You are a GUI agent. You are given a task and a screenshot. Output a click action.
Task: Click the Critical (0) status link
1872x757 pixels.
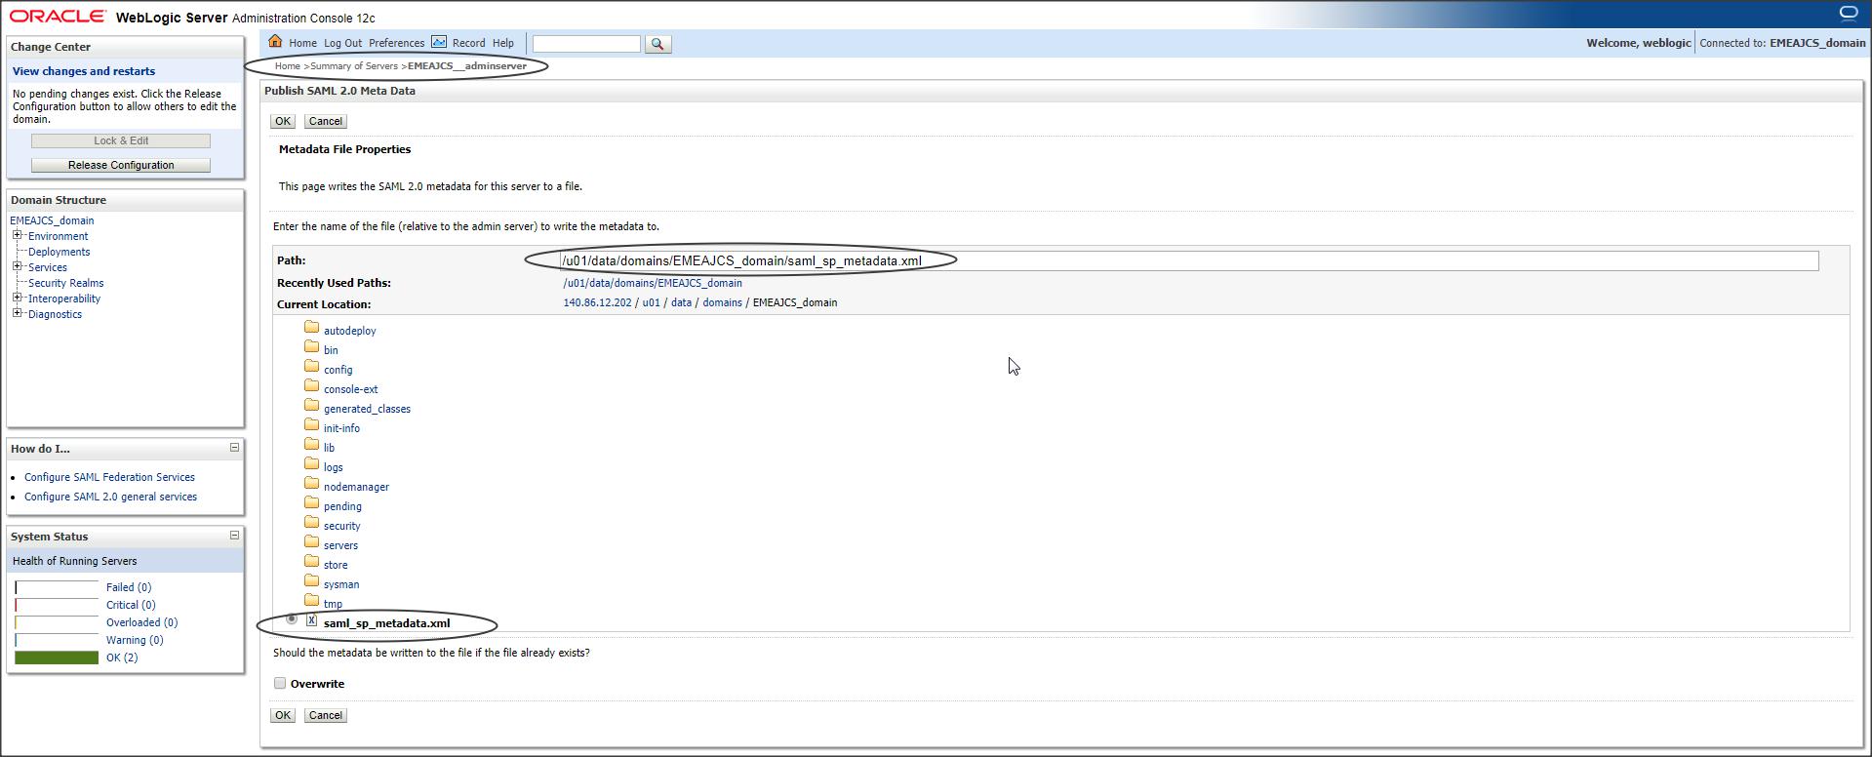131,605
